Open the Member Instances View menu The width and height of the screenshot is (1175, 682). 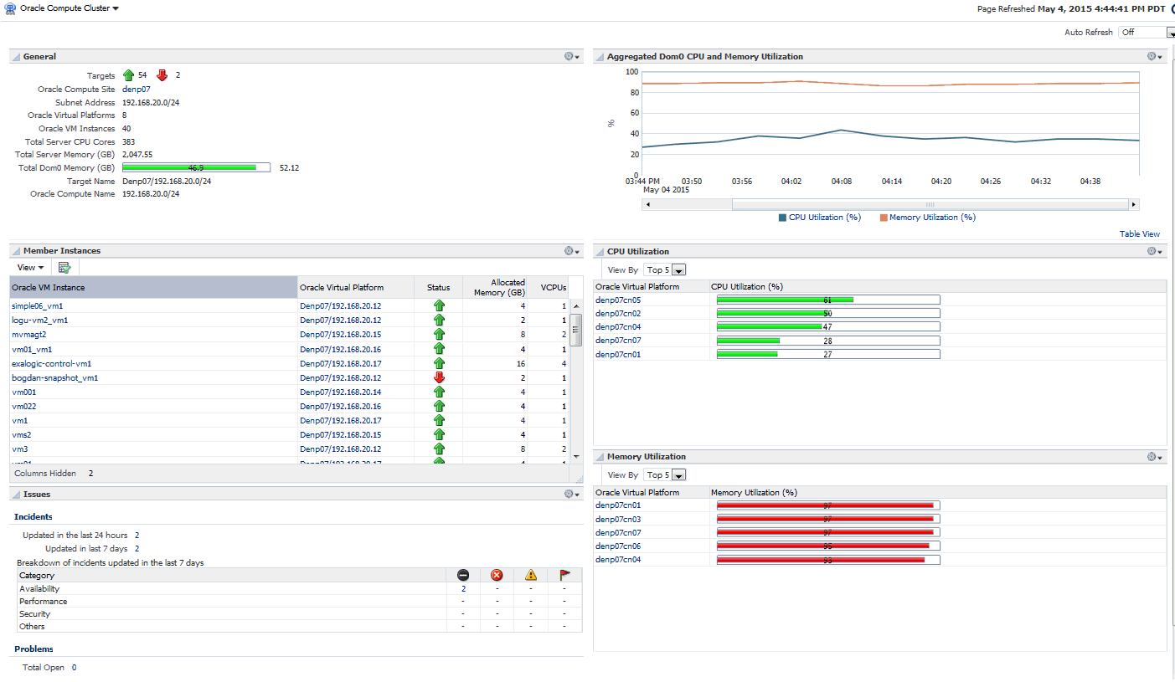pos(30,267)
